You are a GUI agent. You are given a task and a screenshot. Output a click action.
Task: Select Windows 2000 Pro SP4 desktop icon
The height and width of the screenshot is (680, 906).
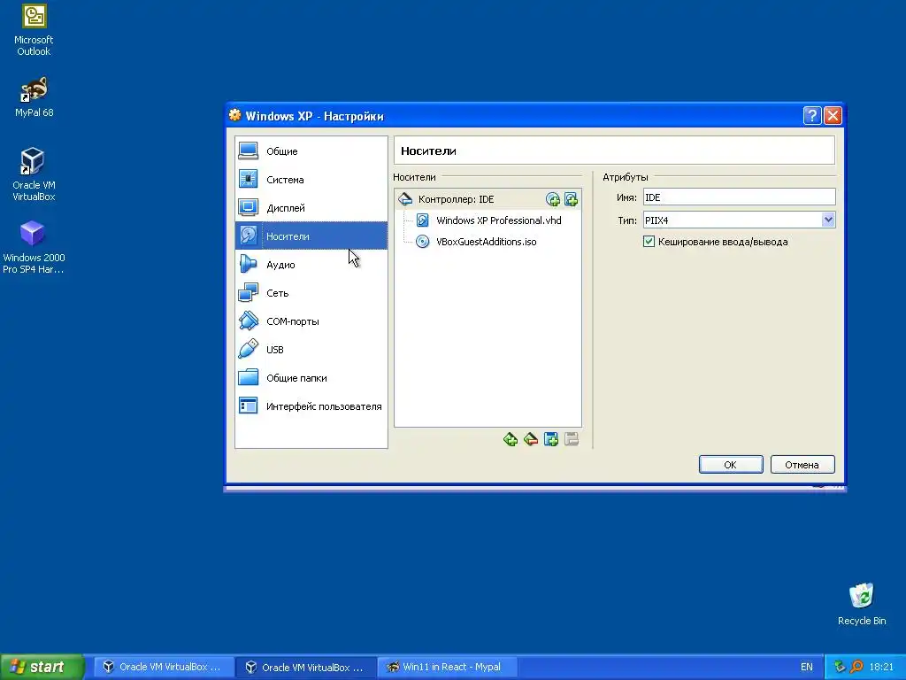(x=34, y=247)
